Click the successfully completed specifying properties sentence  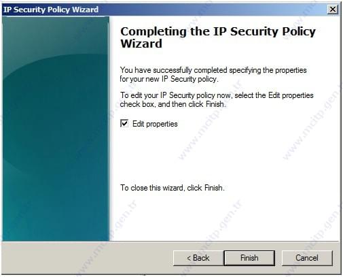coord(213,70)
